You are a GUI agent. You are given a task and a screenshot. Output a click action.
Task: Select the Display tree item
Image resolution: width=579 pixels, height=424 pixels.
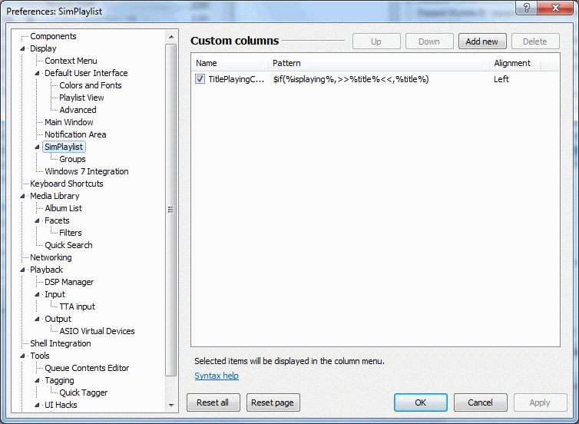point(43,48)
